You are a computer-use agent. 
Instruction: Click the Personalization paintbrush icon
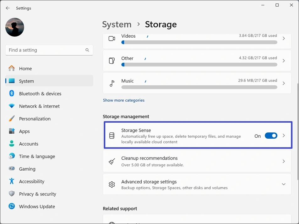(x=12, y=119)
